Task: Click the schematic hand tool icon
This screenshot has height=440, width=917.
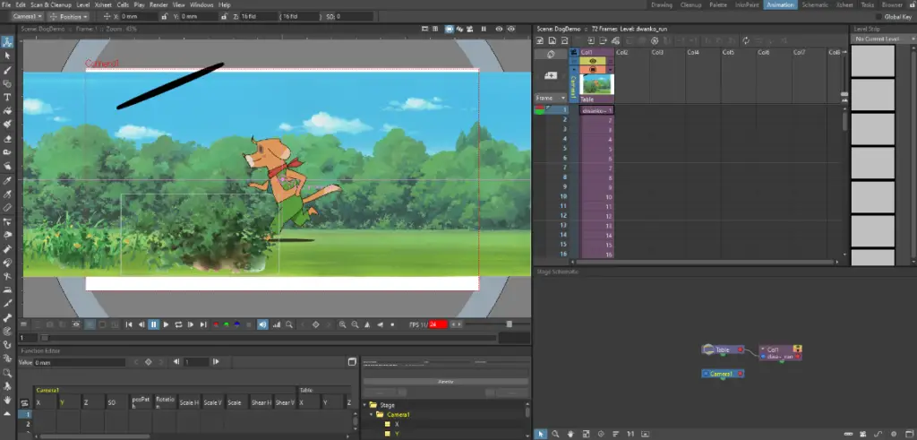Action: coord(570,434)
